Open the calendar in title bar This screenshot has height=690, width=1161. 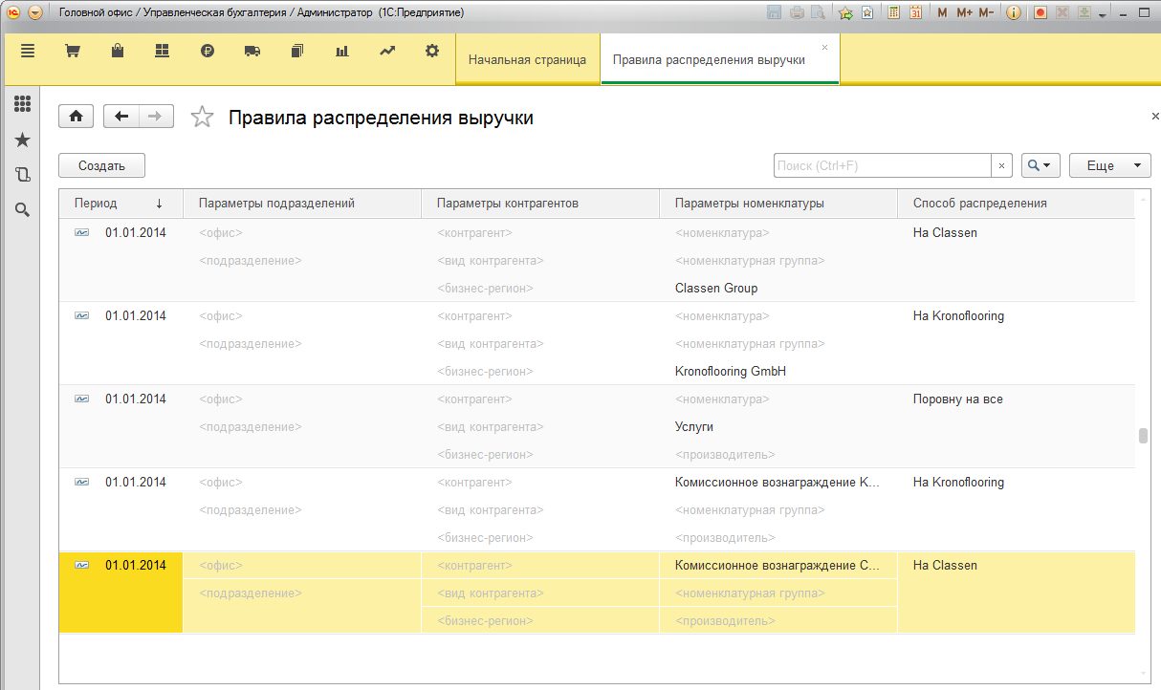915,12
